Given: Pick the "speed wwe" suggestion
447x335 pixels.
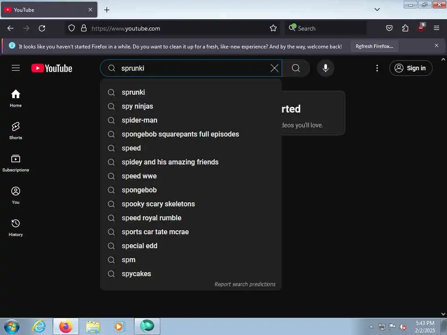Looking at the screenshot, I should coord(191,176).
